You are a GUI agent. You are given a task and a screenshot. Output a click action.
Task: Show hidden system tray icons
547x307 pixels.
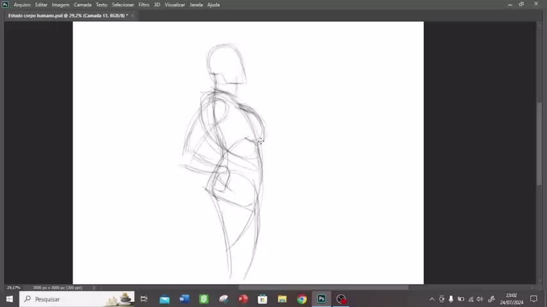432,299
